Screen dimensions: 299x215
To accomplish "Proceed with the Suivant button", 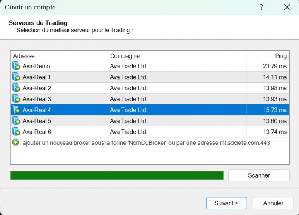I will (x=226, y=203).
